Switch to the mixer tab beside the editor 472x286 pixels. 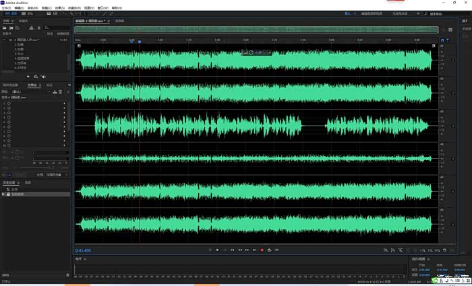coord(120,21)
